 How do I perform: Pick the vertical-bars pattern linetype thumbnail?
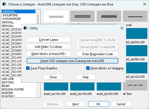[82, 16]
